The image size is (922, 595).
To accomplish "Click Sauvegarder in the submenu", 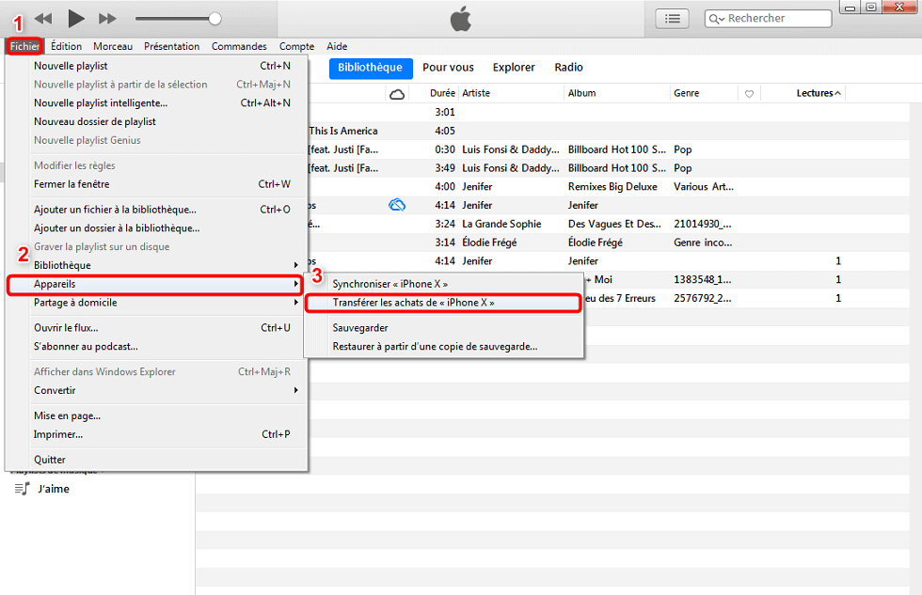I will pyautogui.click(x=360, y=328).
